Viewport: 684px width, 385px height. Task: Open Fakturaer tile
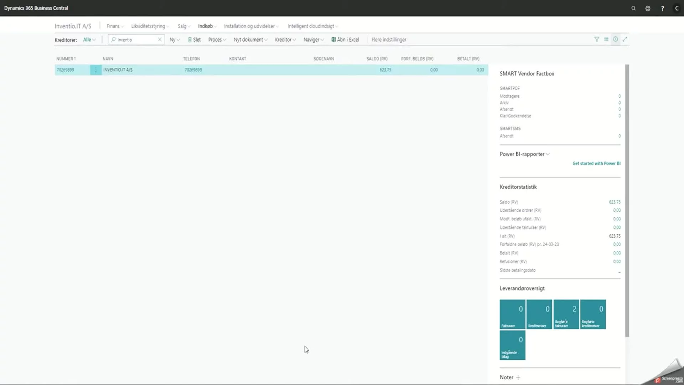coord(512,314)
